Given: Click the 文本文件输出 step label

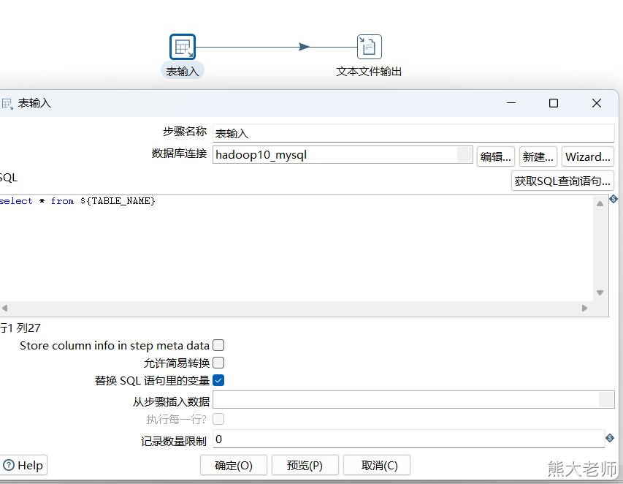Looking at the screenshot, I should [369, 72].
